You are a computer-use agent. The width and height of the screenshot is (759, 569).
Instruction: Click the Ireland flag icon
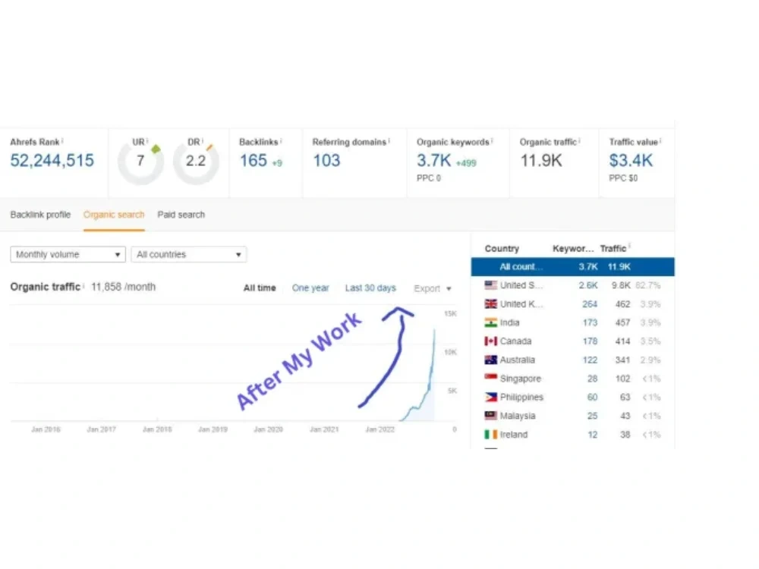click(x=491, y=434)
